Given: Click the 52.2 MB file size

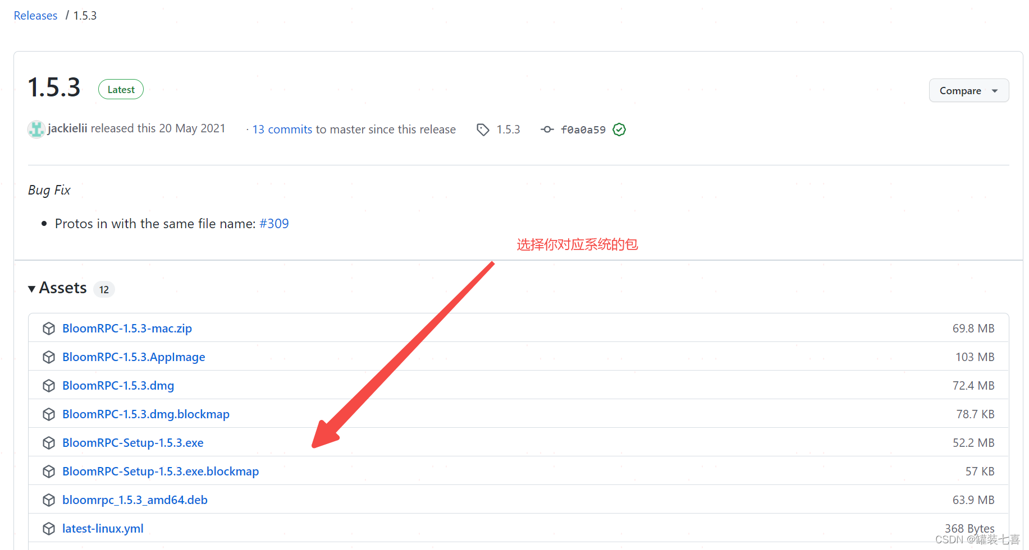Looking at the screenshot, I should tap(973, 443).
